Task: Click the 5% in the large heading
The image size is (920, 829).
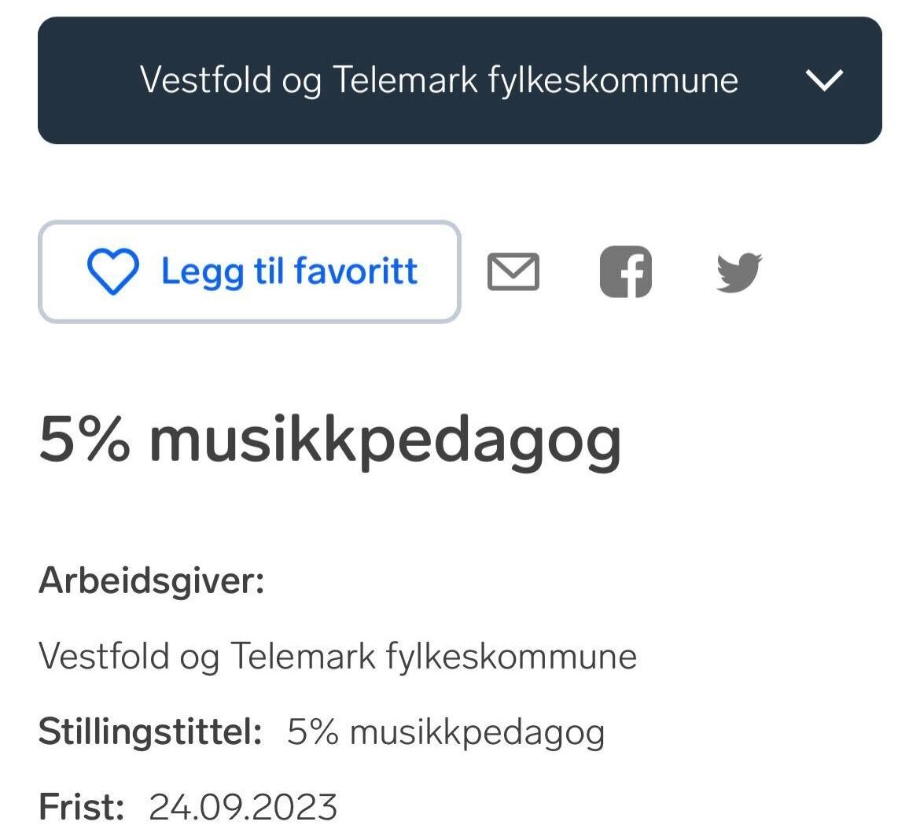Action: tap(85, 440)
